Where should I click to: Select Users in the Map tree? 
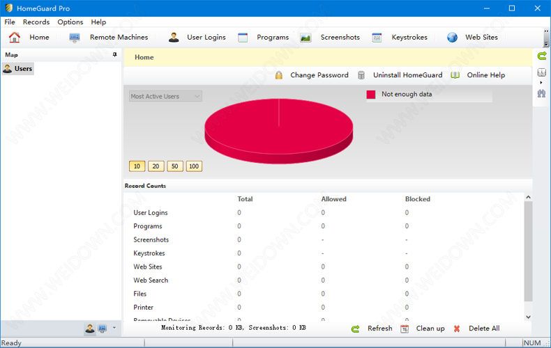coord(23,69)
